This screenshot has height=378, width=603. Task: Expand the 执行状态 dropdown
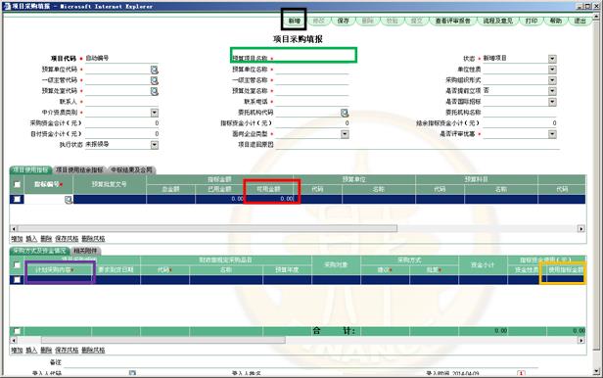click(155, 145)
